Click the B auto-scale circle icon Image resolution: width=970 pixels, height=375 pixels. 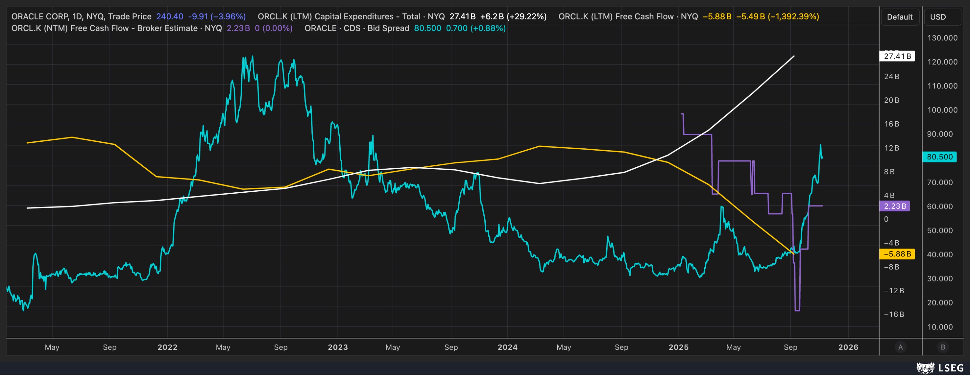click(943, 347)
